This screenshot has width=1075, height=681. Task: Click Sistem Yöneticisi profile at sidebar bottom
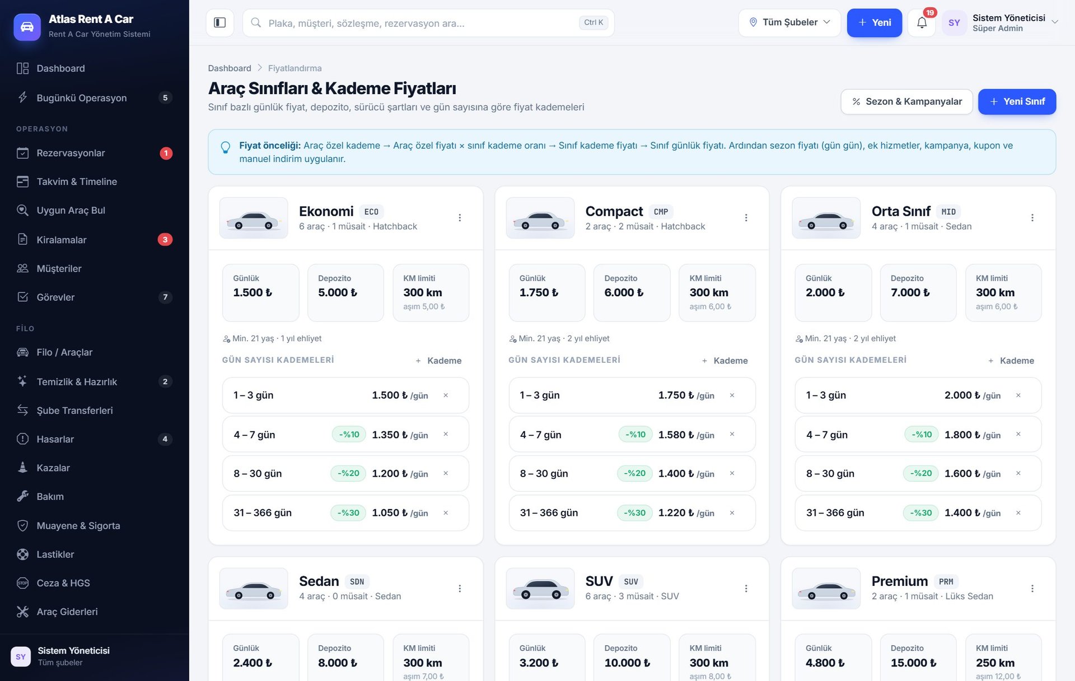coord(94,656)
